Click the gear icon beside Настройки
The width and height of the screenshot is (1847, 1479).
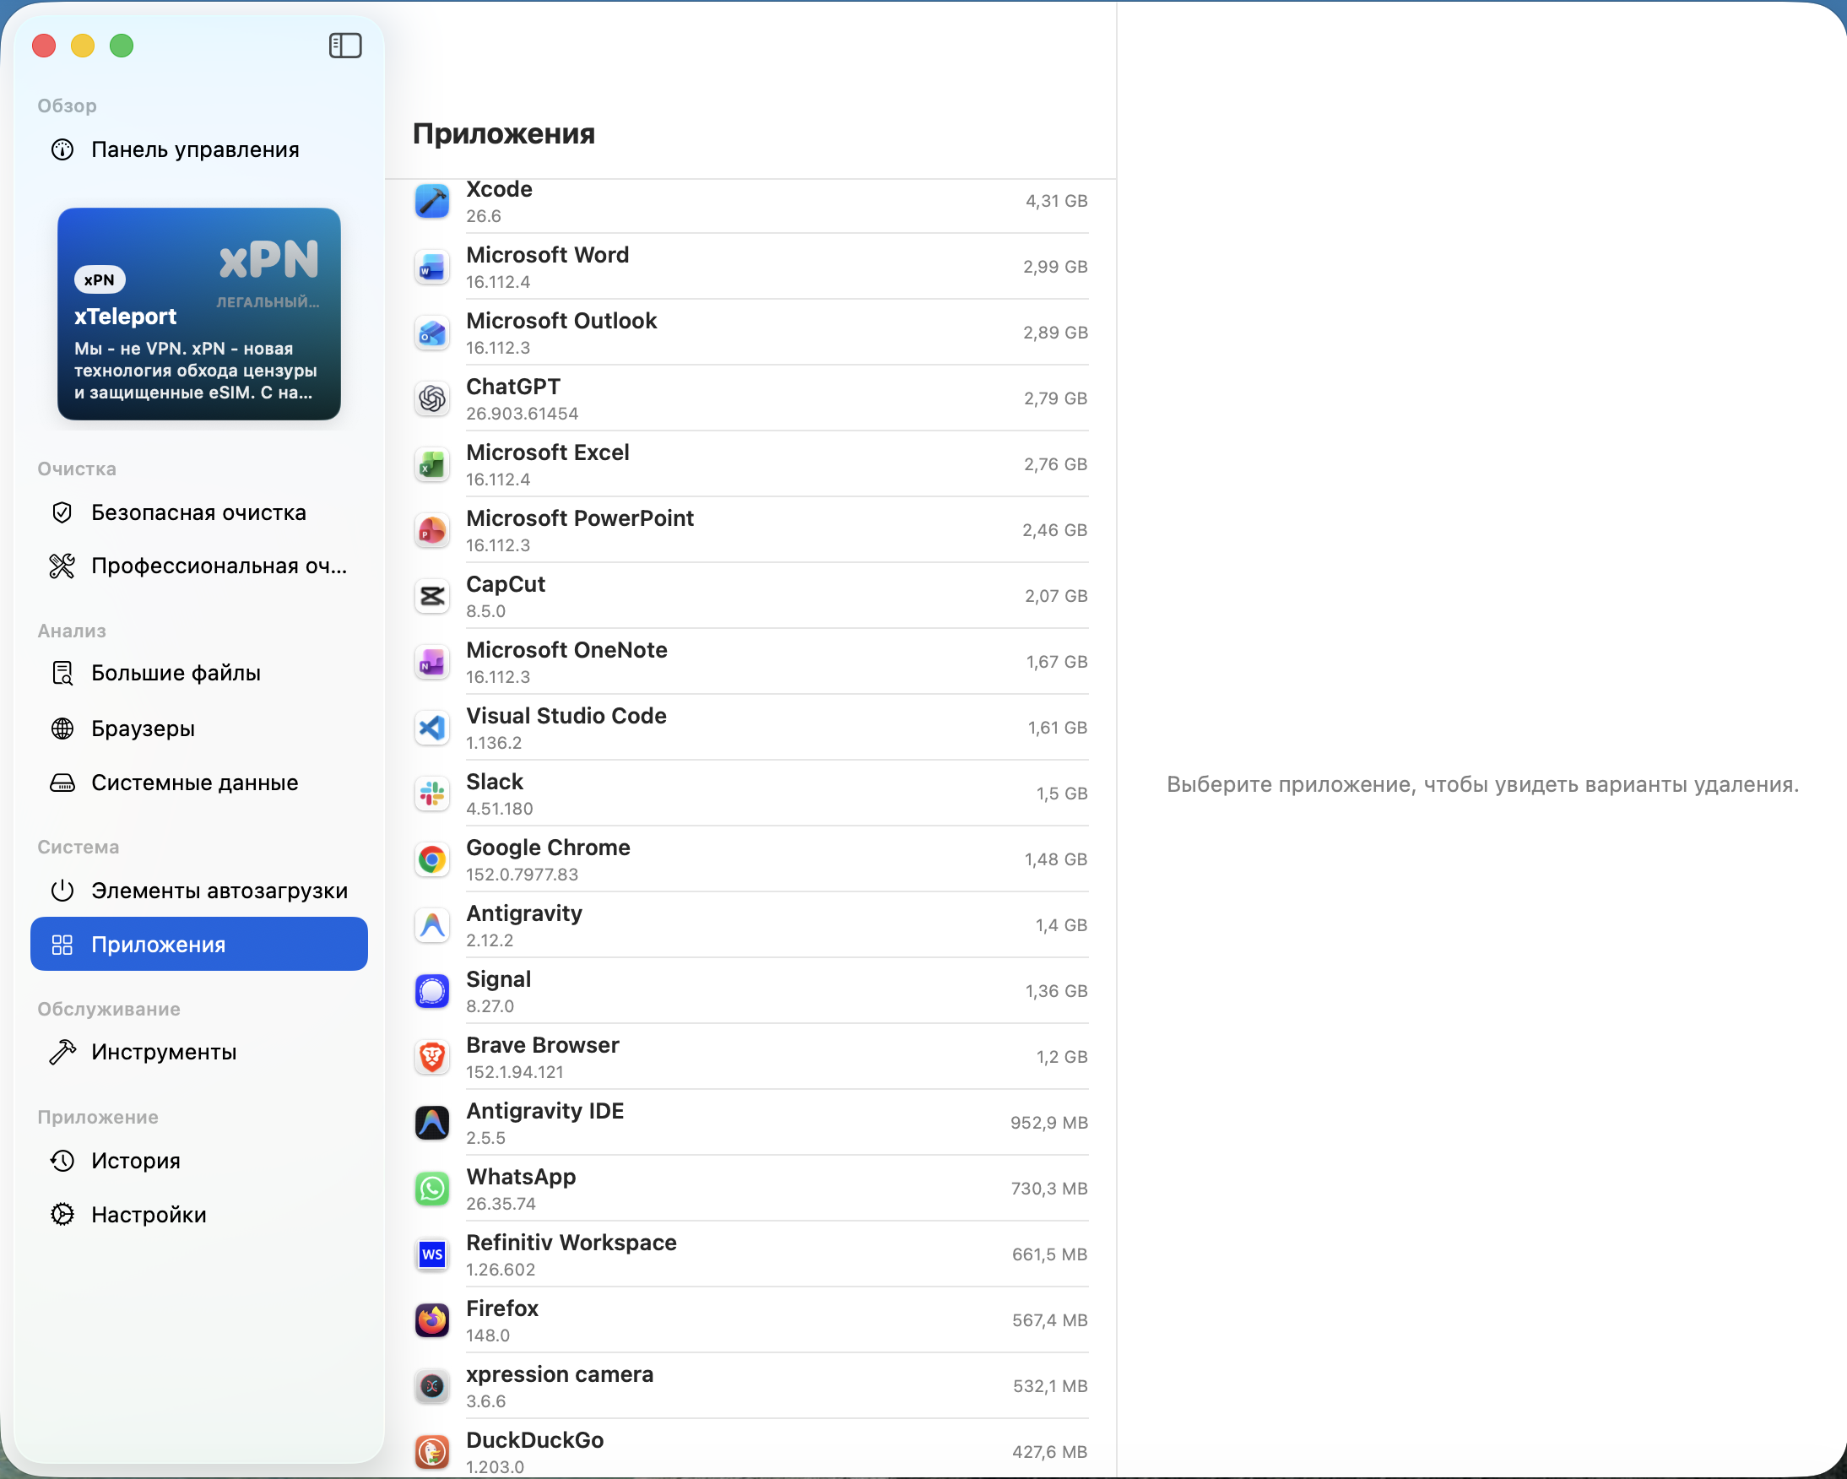[x=62, y=1215]
